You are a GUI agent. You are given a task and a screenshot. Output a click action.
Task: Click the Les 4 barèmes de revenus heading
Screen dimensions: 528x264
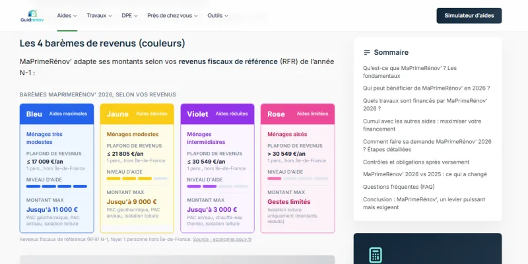pyautogui.click(x=102, y=44)
